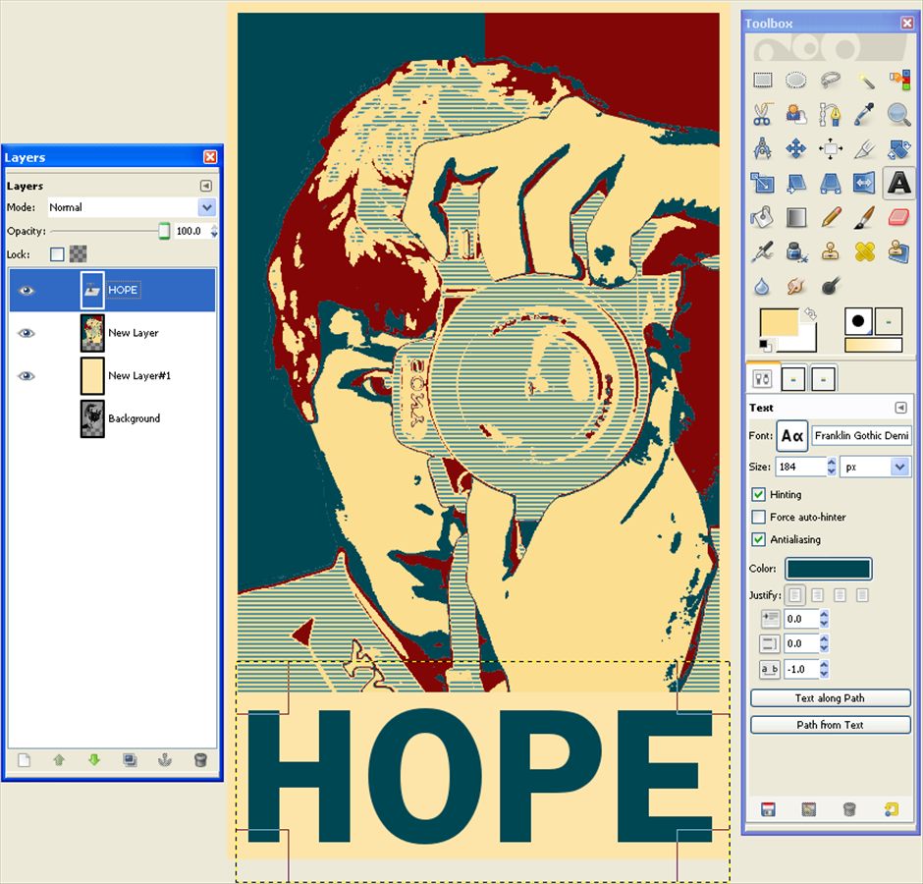
Task: Select the Text tool
Action: pos(898,183)
